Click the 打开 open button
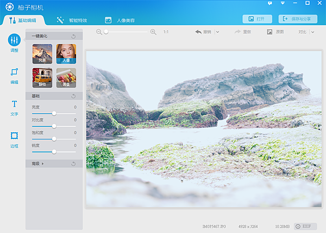Image resolution: width=326 pixels, height=233 pixels. (257, 19)
